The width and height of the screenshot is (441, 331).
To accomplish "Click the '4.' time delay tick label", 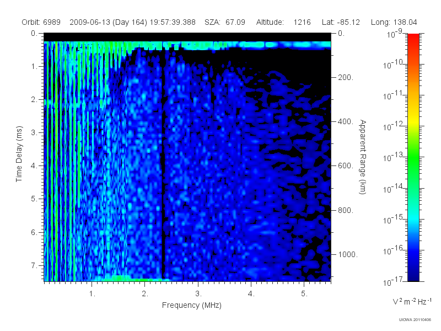I will 34,166.
